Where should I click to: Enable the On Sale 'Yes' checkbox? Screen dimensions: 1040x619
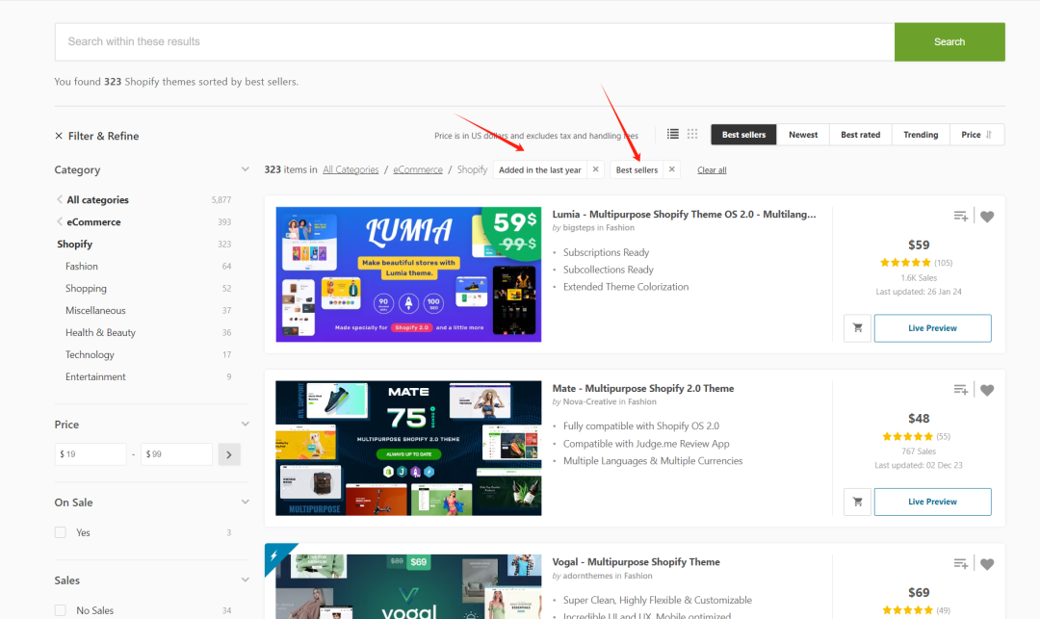[x=61, y=532]
